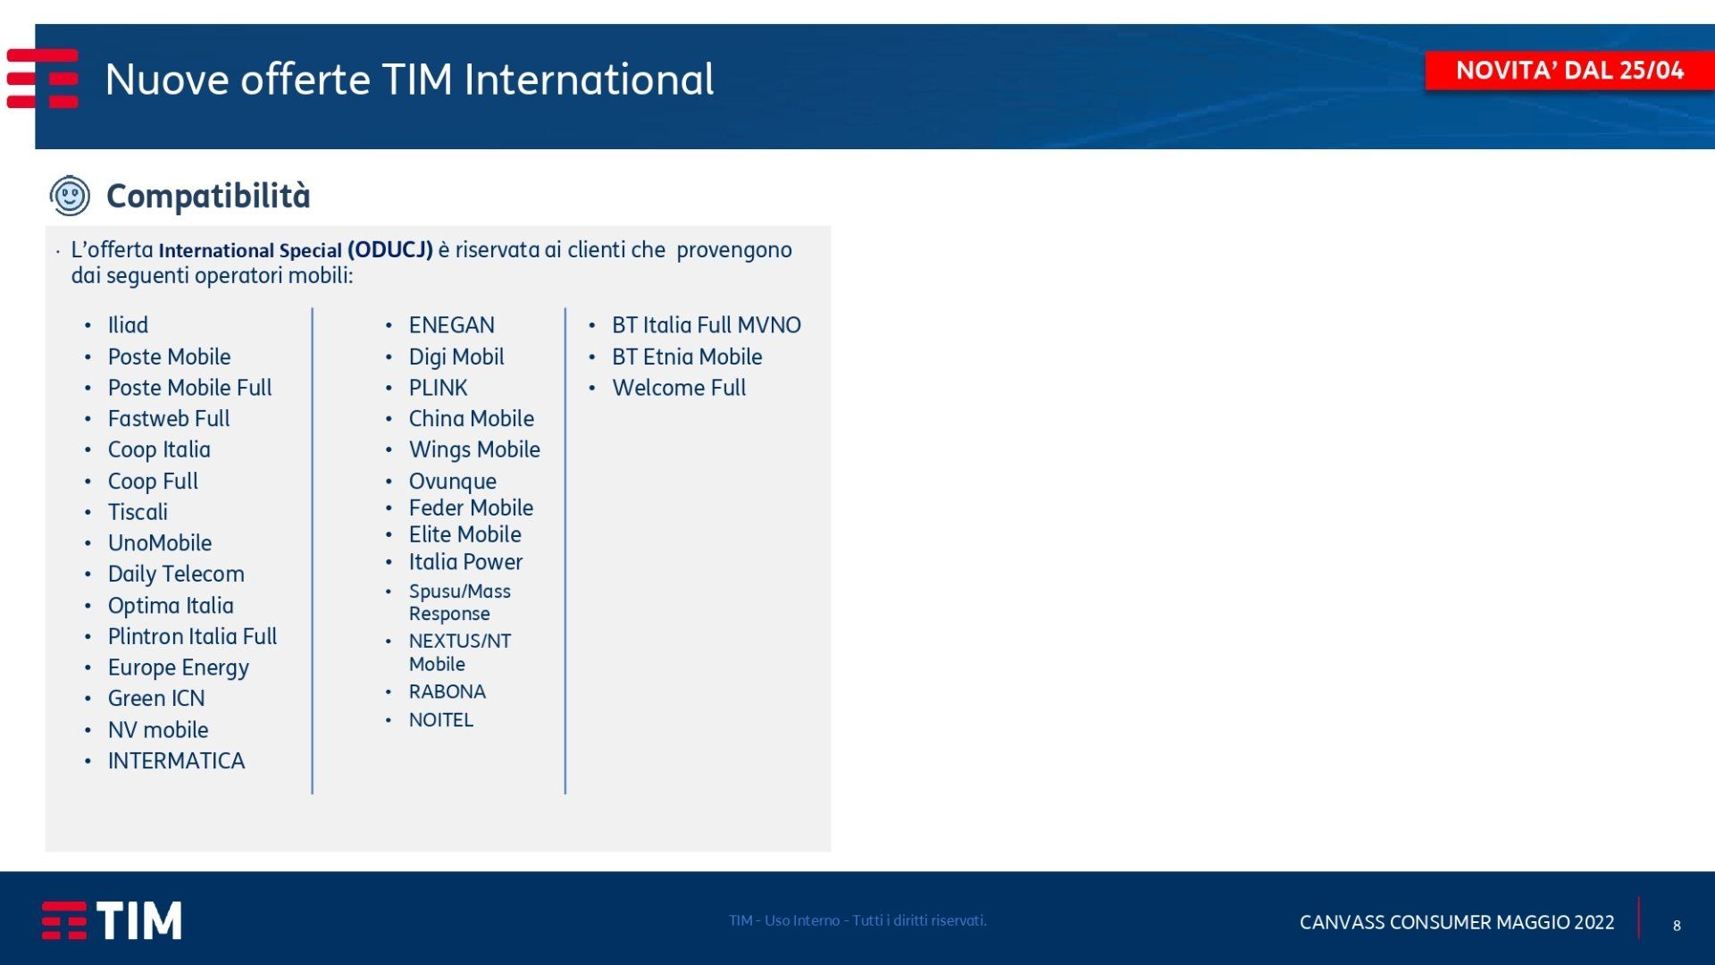The width and height of the screenshot is (1715, 965).
Task: Click the Welcome Full operator item
Action: pos(678,388)
